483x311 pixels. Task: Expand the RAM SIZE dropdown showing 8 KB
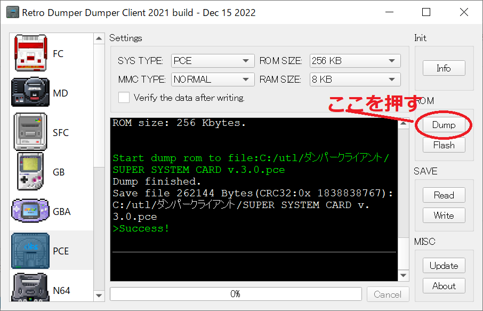coord(355,79)
